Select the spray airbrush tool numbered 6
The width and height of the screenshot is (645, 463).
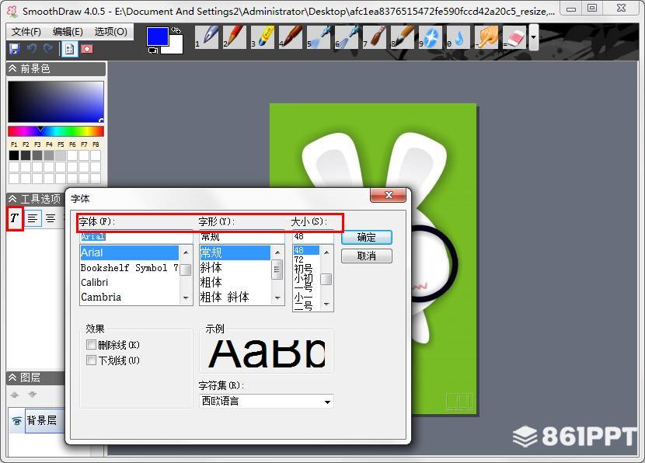click(347, 37)
